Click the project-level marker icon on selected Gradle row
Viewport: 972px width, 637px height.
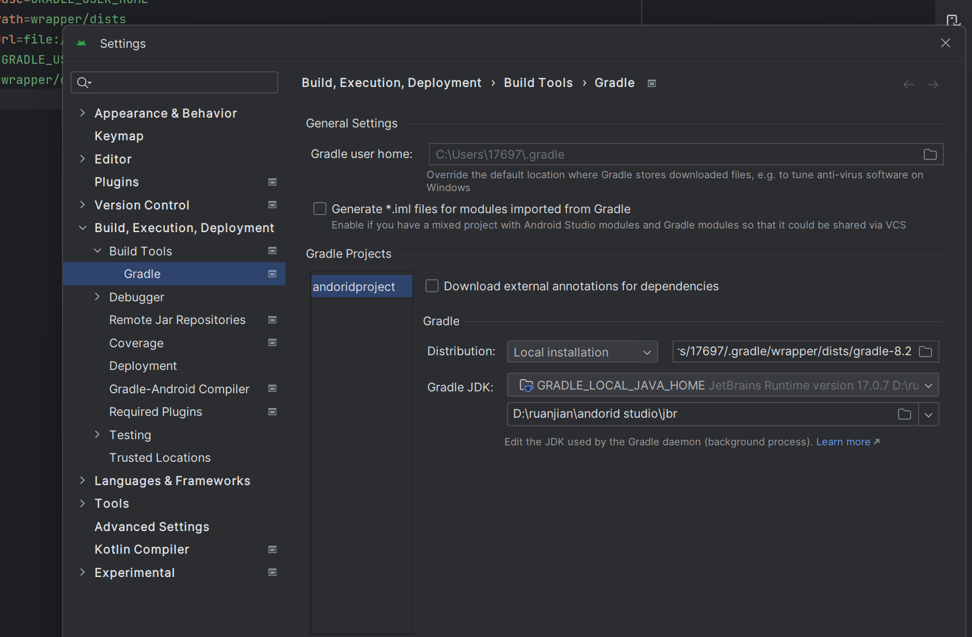pos(273,274)
